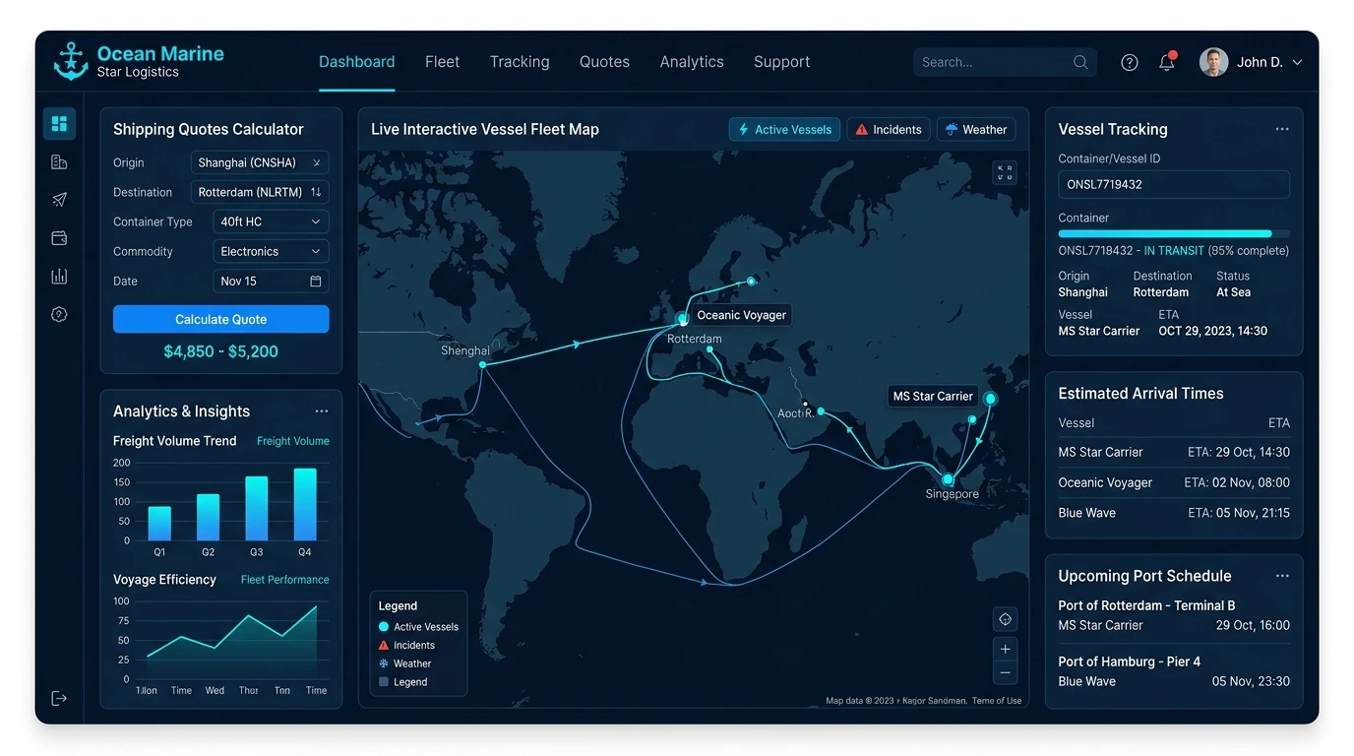This screenshot has height=756, width=1354.
Task: Open the Upcoming Port Schedule more options menu
Action: click(1282, 576)
